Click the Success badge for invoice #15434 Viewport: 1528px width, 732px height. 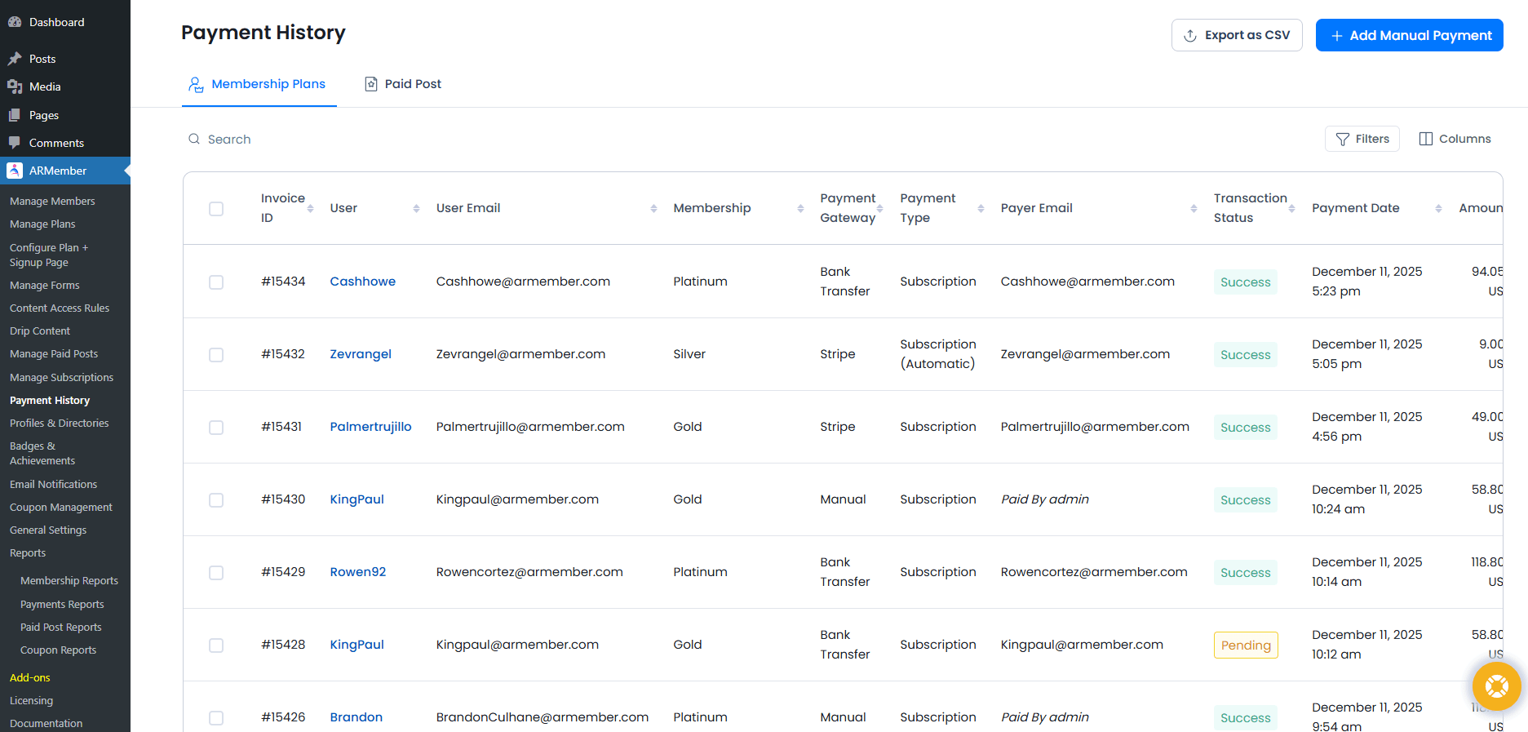click(x=1246, y=282)
